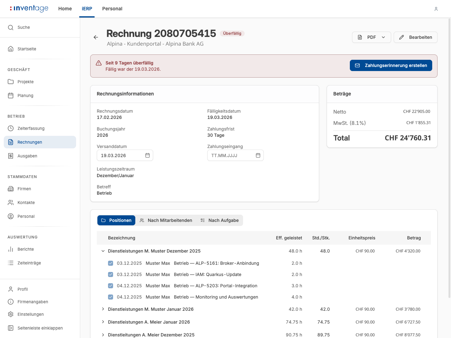
Task: Go back with the arrow icon
Action: 96,37
